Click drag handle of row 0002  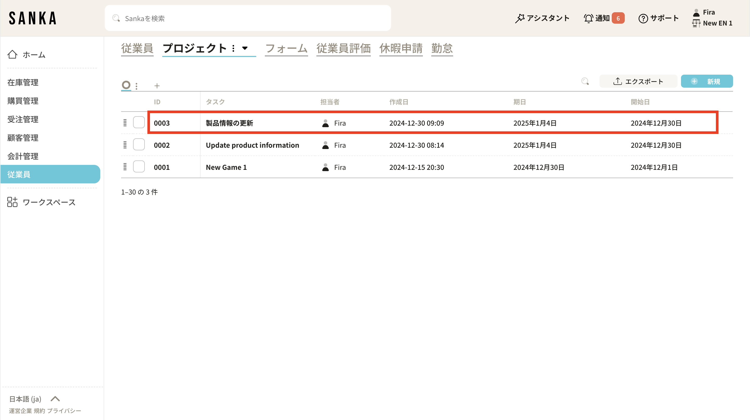pos(125,145)
